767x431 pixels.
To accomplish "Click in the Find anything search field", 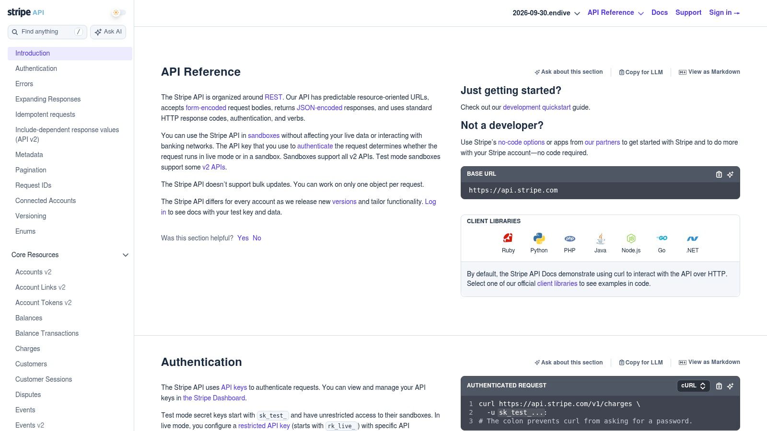I will coord(47,32).
